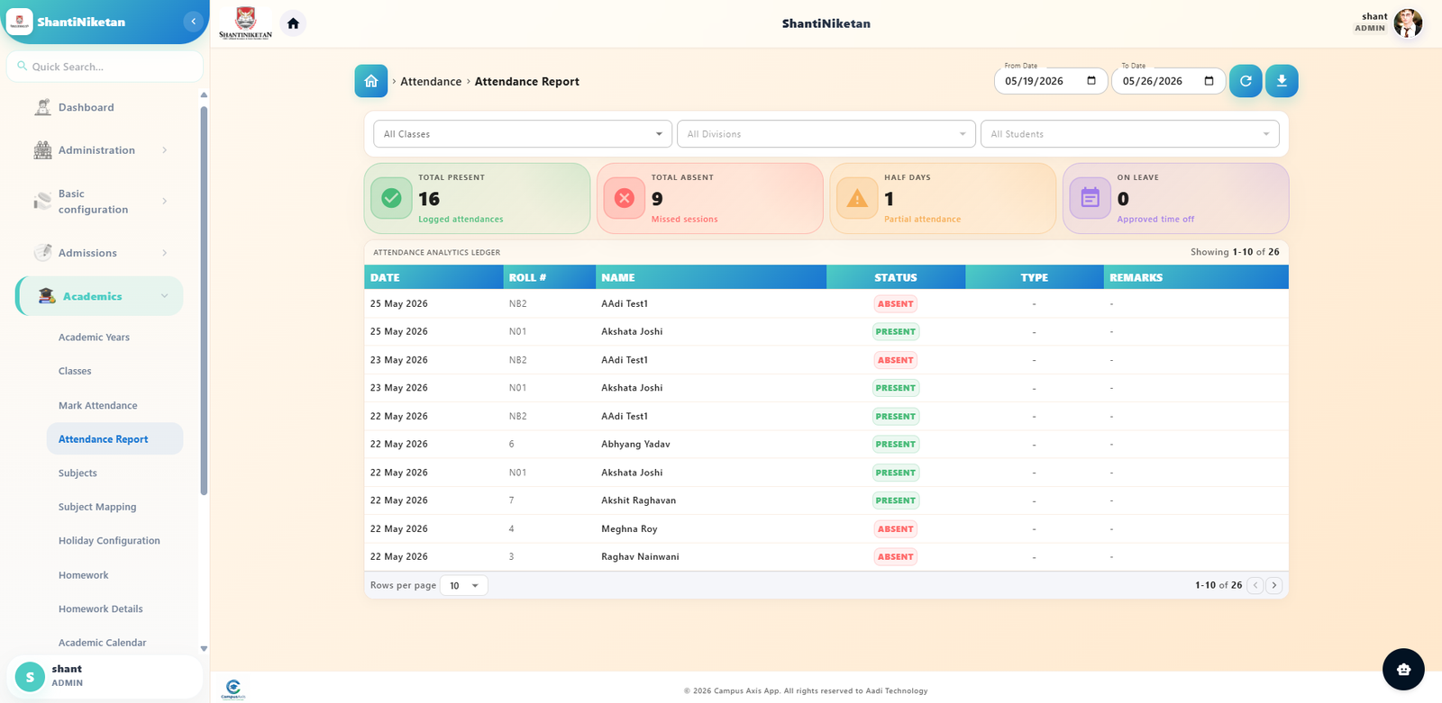
Task: Open Subject Mapping page
Action: click(x=97, y=507)
